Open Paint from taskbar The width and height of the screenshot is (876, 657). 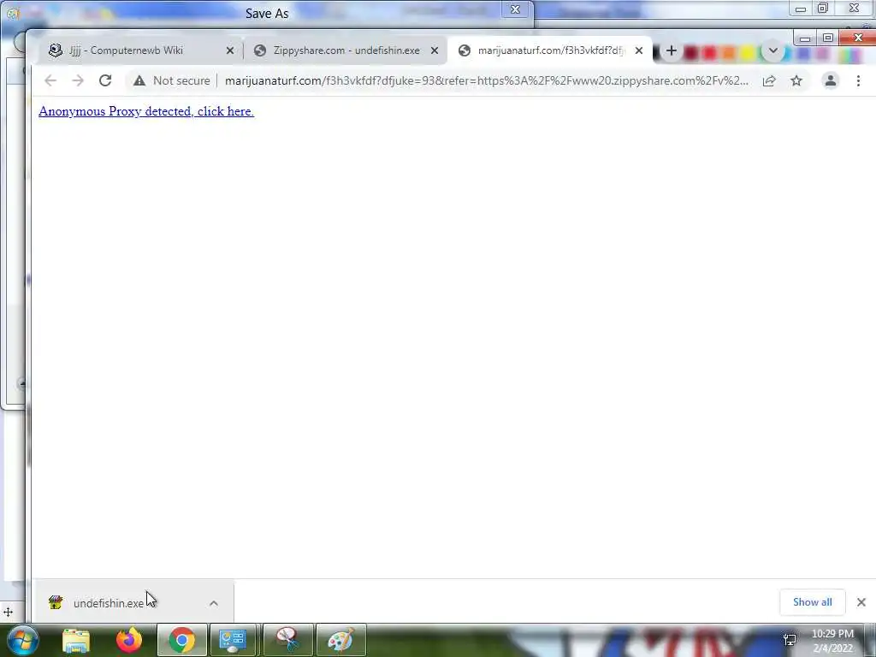(x=340, y=640)
